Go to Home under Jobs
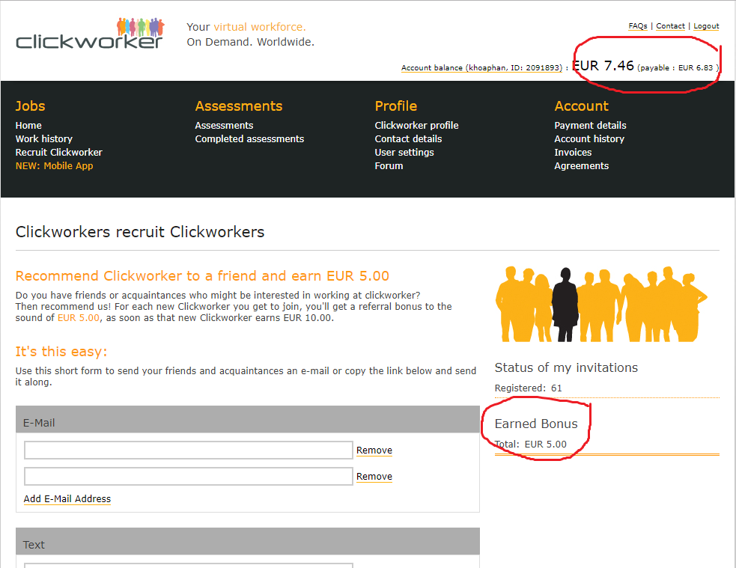Image resolution: width=736 pixels, height=568 pixels. 28,125
